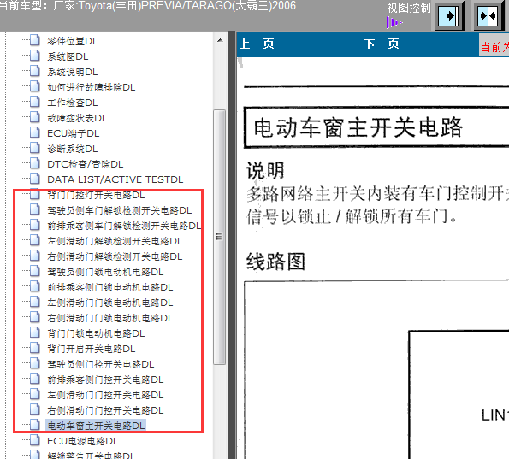Viewport: 509px width, 459px height.
Task: Select 系统说明DL document
Action: point(73,72)
